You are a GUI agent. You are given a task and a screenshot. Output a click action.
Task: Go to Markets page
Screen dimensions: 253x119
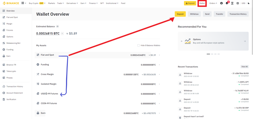(52, 3)
